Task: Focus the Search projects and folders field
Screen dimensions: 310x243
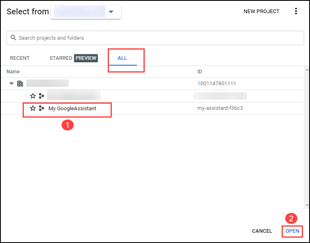Action: (x=155, y=38)
